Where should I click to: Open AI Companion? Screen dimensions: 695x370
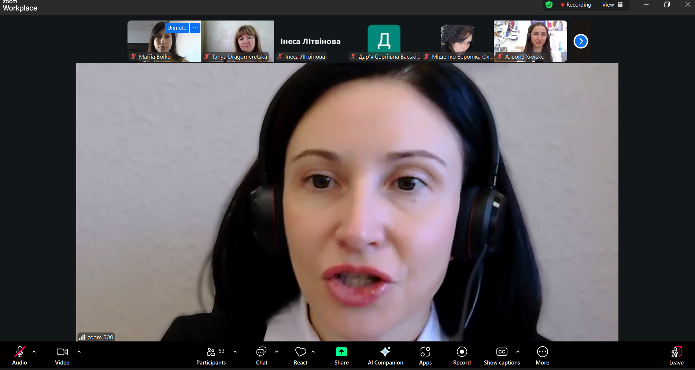[385, 356]
